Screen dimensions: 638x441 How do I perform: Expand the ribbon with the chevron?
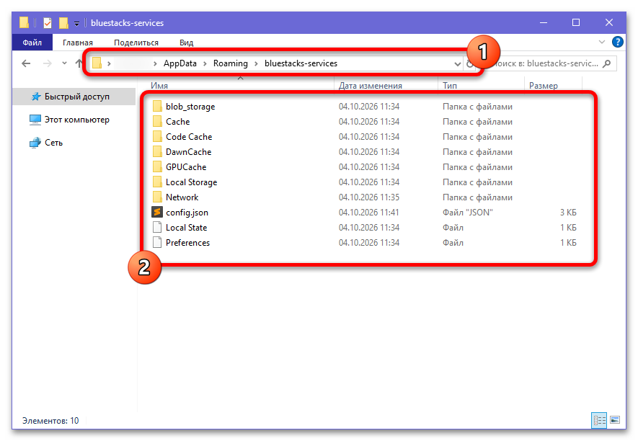602,42
